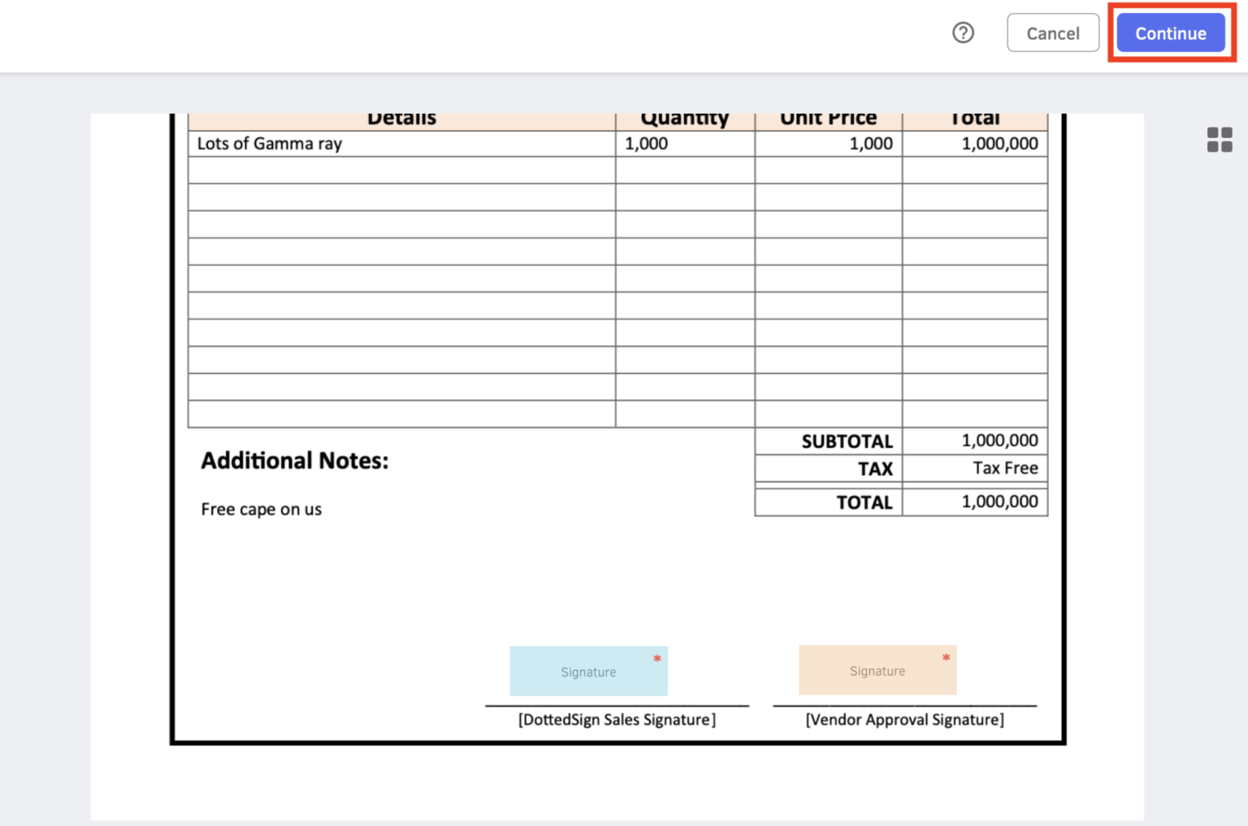
Task: Click the SUBTOTAL label
Action: [x=847, y=442]
